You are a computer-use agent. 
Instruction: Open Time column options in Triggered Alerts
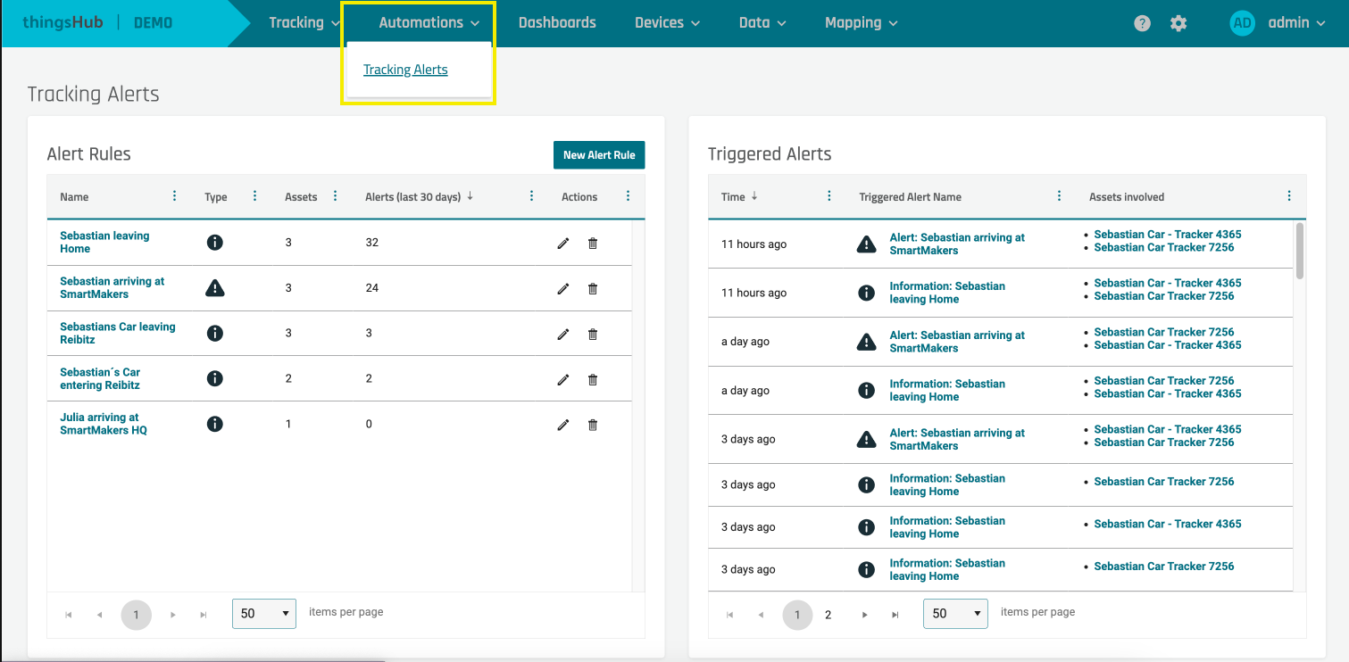(829, 196)
